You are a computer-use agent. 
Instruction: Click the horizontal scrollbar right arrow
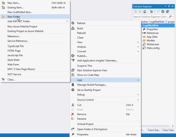pyautogui.click(x=173, y=126)
